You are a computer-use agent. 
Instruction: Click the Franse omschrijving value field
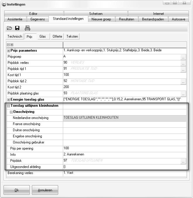click(125, 125)
